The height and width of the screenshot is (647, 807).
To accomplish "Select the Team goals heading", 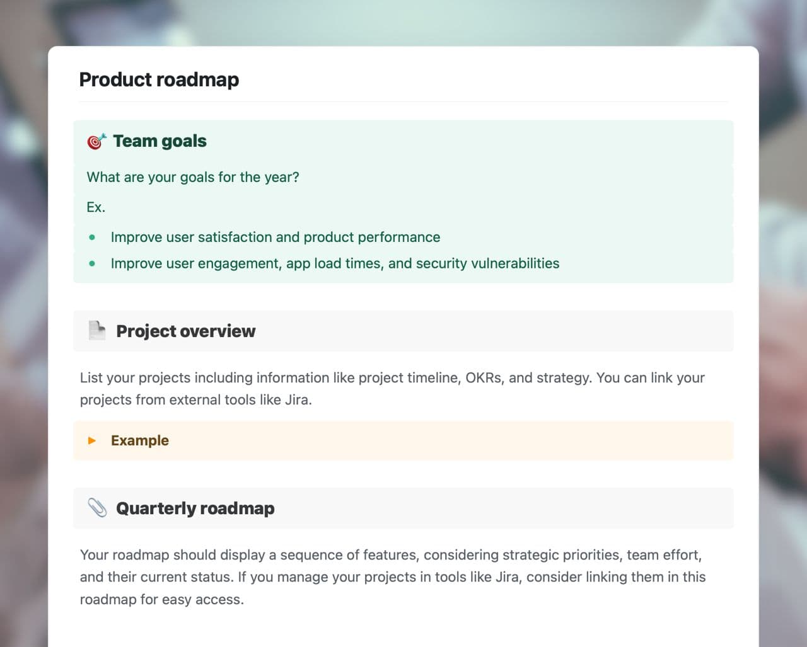I will pos(160,141).
